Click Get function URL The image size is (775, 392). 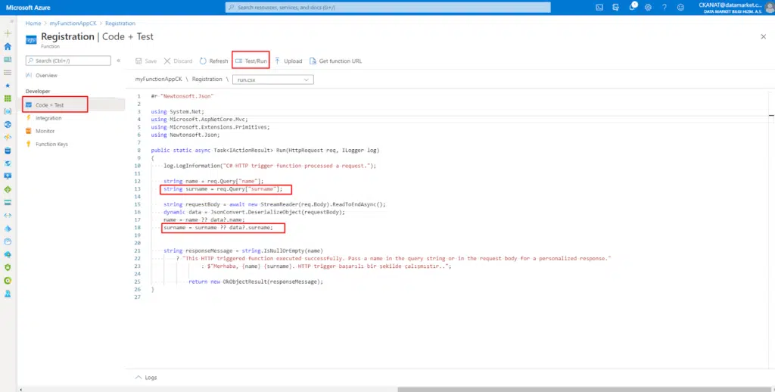pos(335,61)
